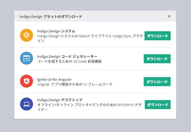This screenshot has height=132, width=191.
Task: Click the Angular UI フレームワーク description text
Action: (x=75, y=84)
